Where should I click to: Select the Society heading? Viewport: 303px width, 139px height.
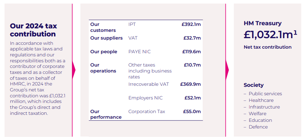253,85
